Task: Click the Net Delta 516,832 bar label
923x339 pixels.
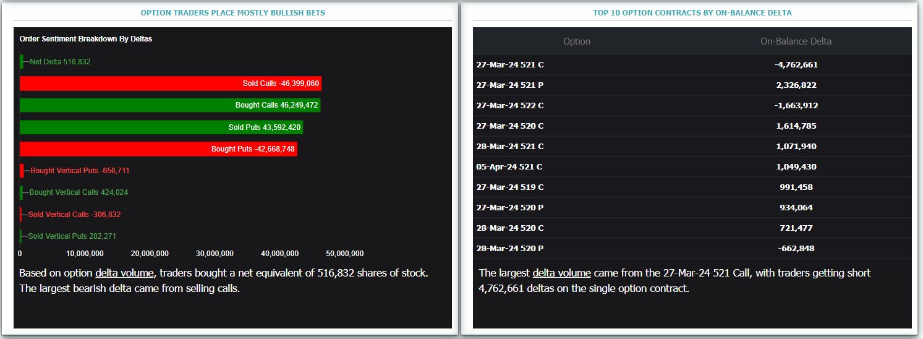Action: coord(60,62)
